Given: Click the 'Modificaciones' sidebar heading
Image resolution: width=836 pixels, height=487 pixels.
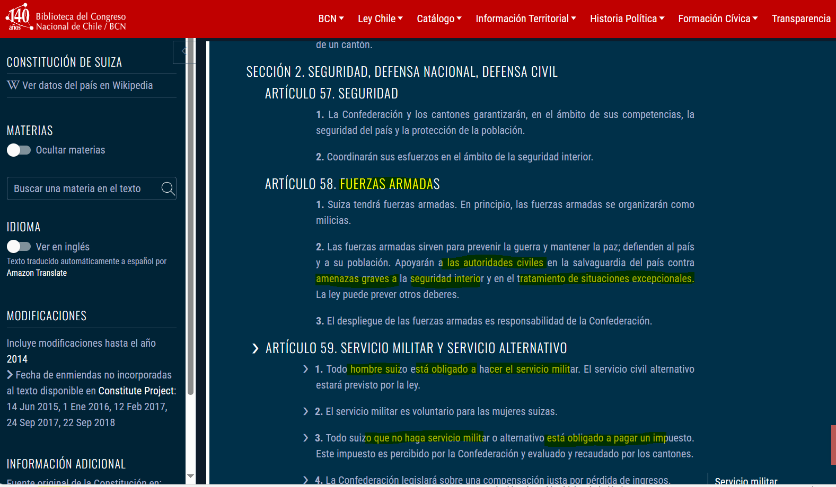Looking at the screenshot, I should [x=47, y=315].
